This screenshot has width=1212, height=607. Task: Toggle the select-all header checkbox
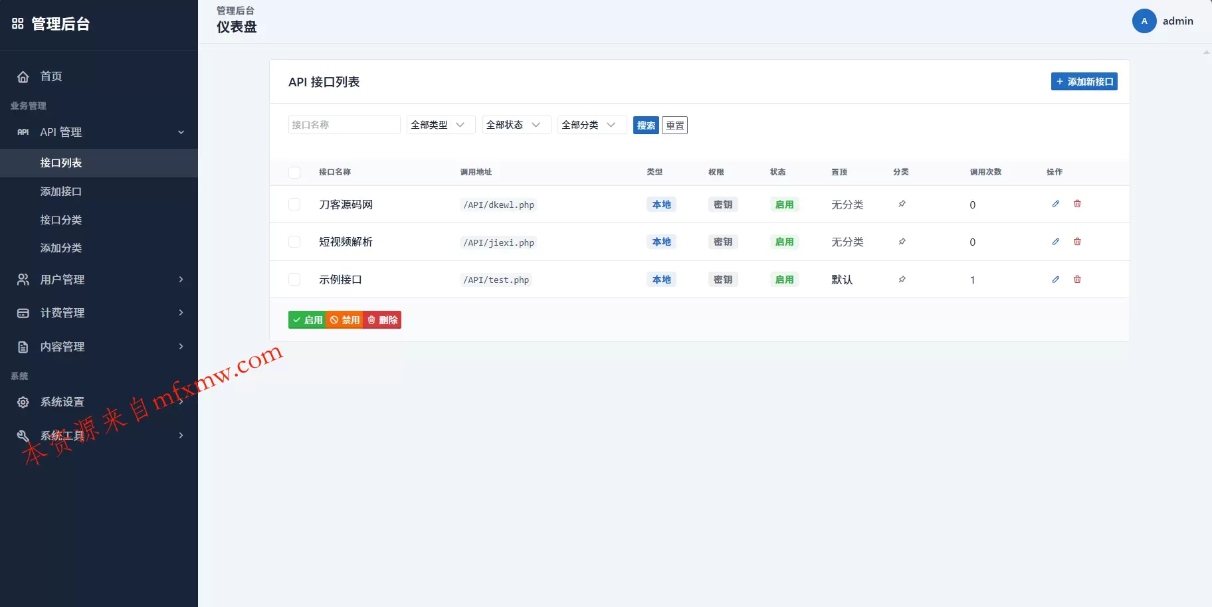294,173
